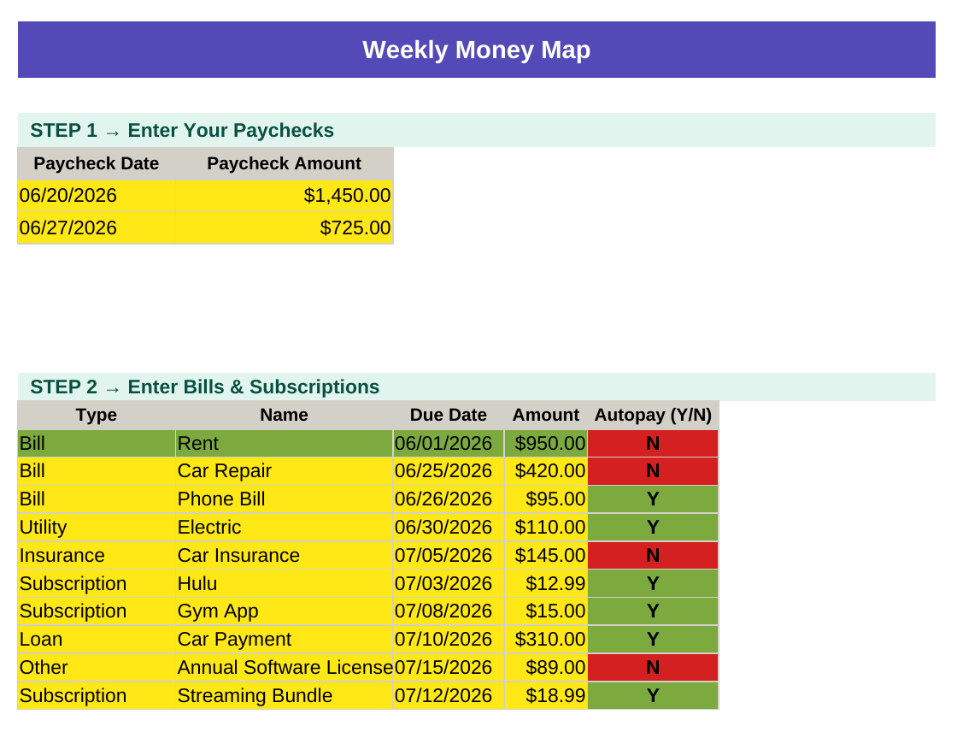
Task: Toggle the Phone Bill autopay Y cell
Action: pyautogui.click(x=653, y=499)
